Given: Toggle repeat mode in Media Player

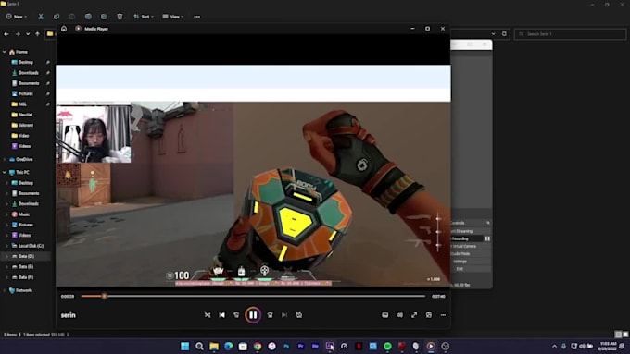Looking at the screenshot, I should (x=299, y=315).
